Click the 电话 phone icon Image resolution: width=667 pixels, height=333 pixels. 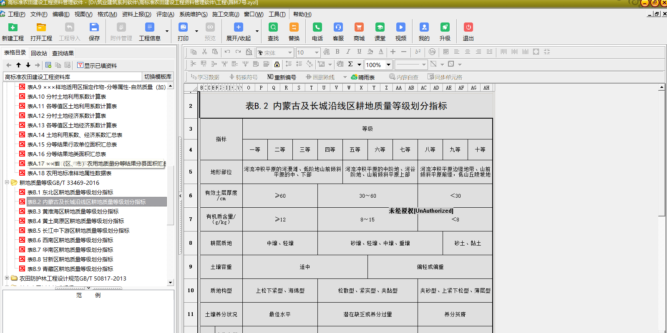click(317, 27)
